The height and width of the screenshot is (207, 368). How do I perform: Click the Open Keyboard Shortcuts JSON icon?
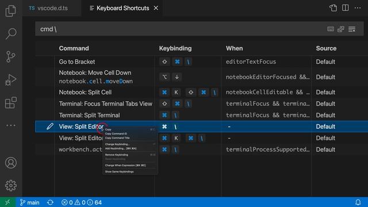[x=333, y=8]
